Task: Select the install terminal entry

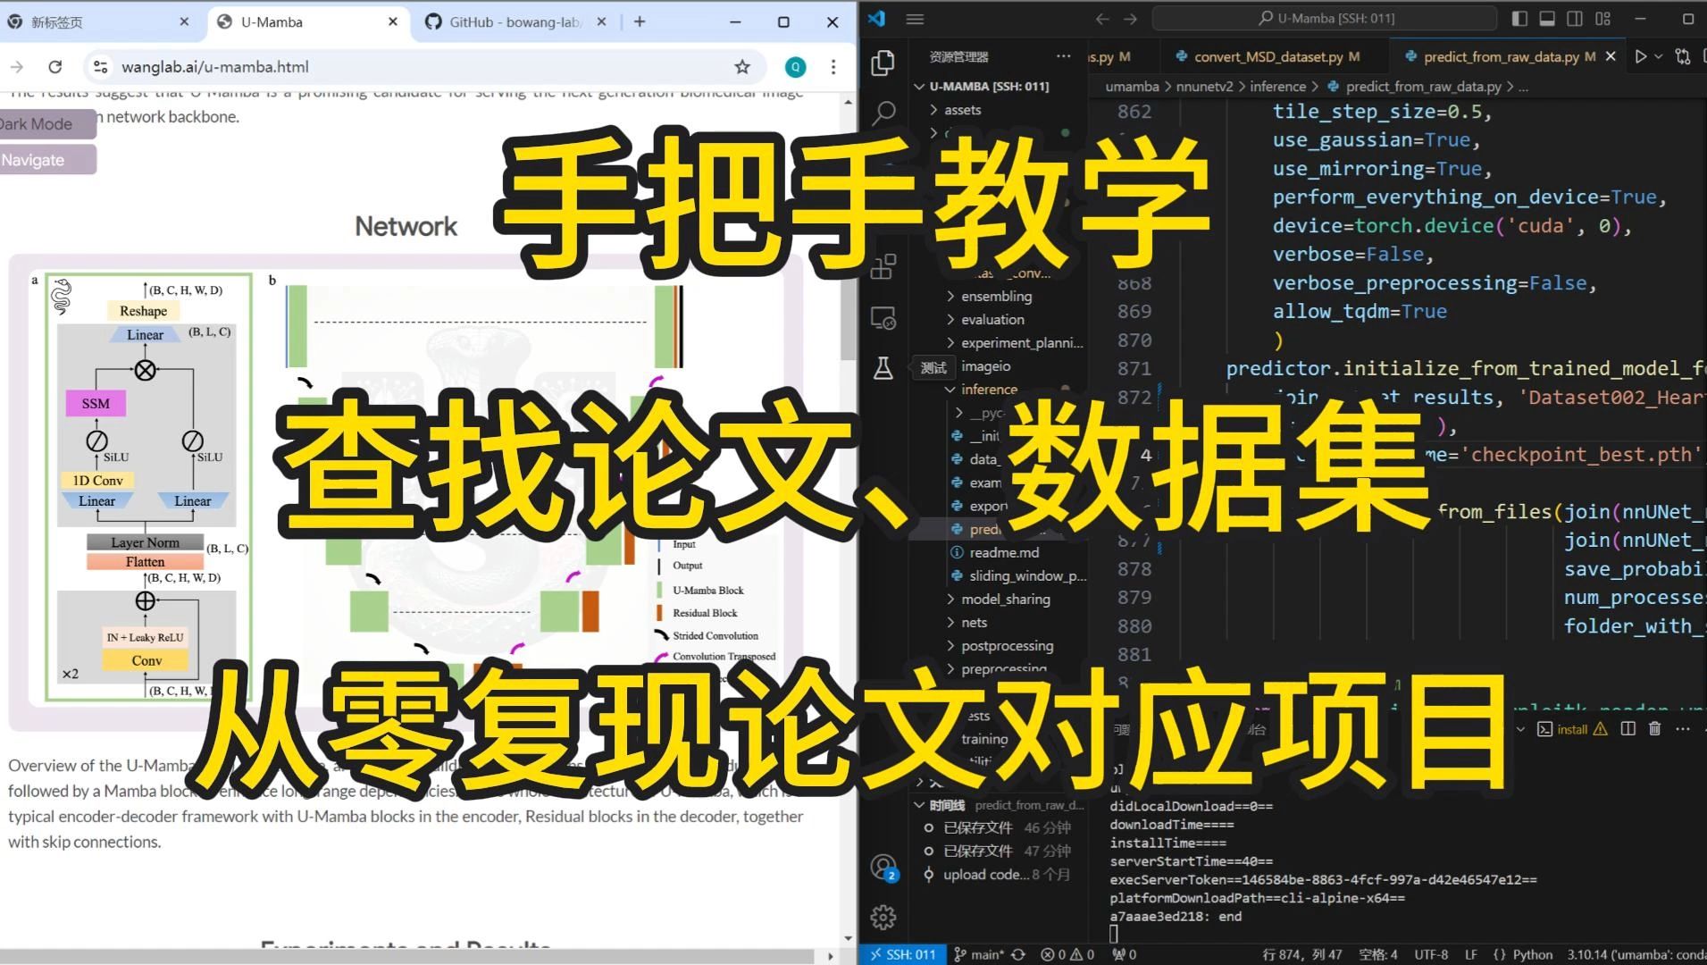Action: [x=1572, y=729]
